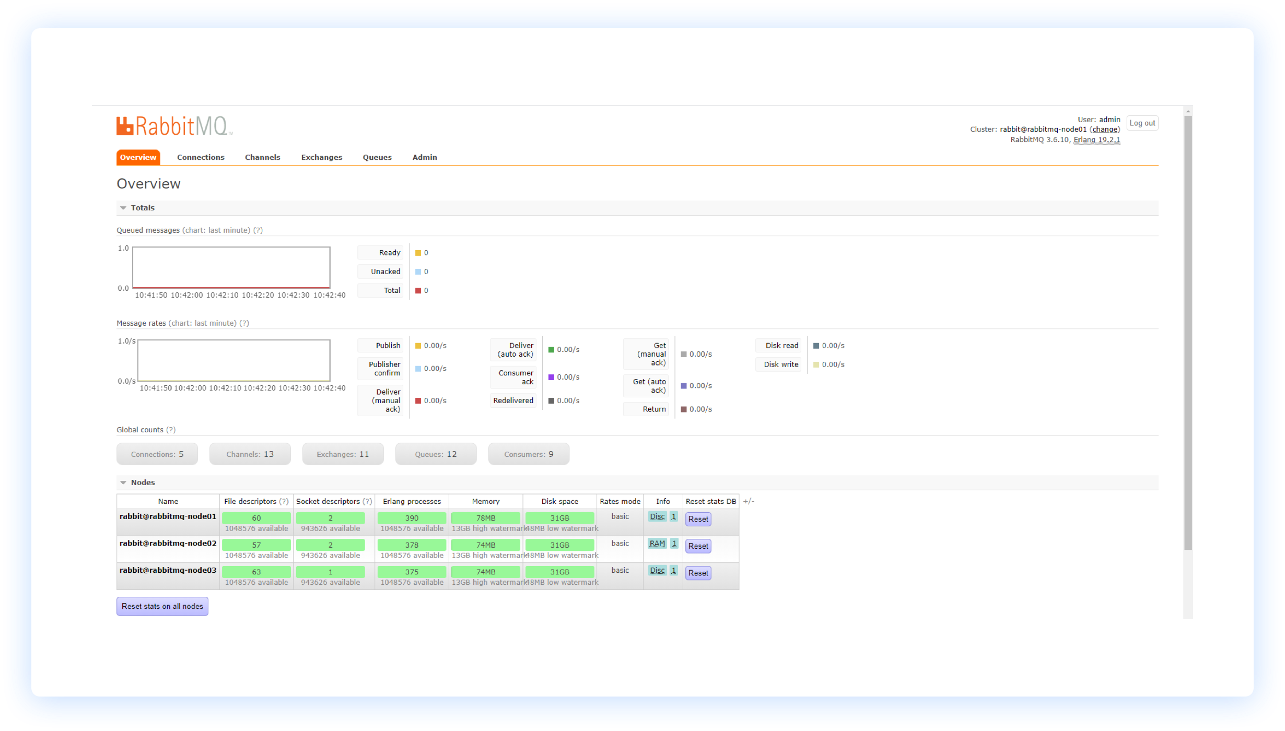Open the Admin tab
This screenshot has height=731, width=1285.
pos(425,157)
